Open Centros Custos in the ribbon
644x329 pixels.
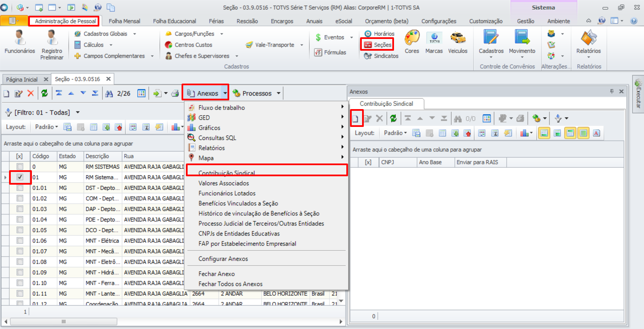pyautogui.click(x=189, y=45)
